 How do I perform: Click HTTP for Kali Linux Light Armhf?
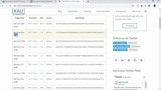pyautogui.click(x=30, y=24)
